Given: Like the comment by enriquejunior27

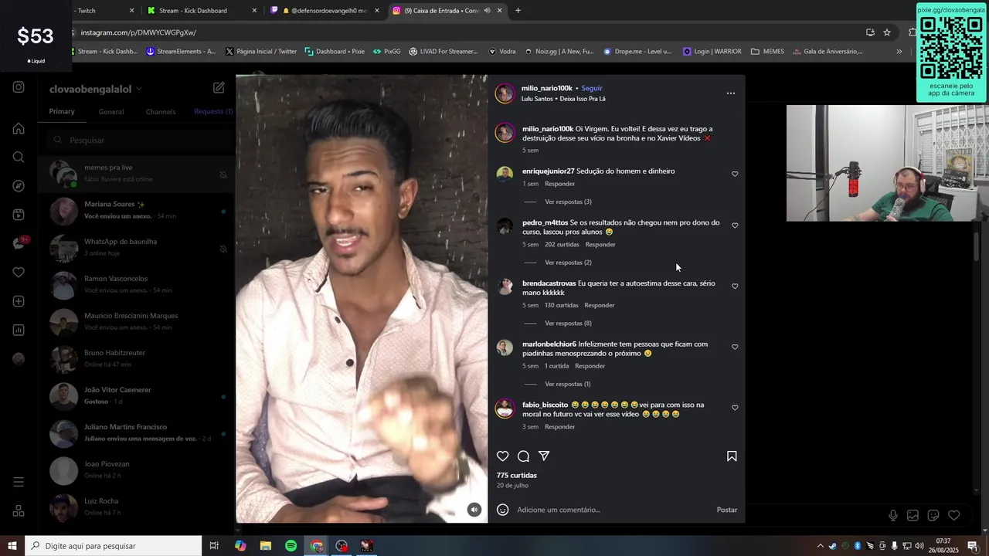Looking at the screenshot, I should [x=735, y=175].
